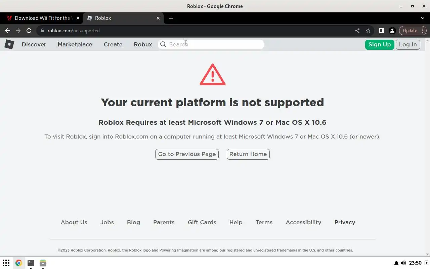Open the side panel icon

click(382, 31)
